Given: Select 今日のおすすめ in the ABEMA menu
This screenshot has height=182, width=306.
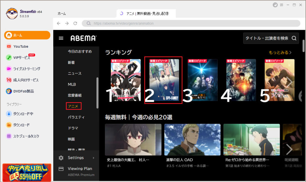Looking at the screenshot, I should click(x=79, y=52).
